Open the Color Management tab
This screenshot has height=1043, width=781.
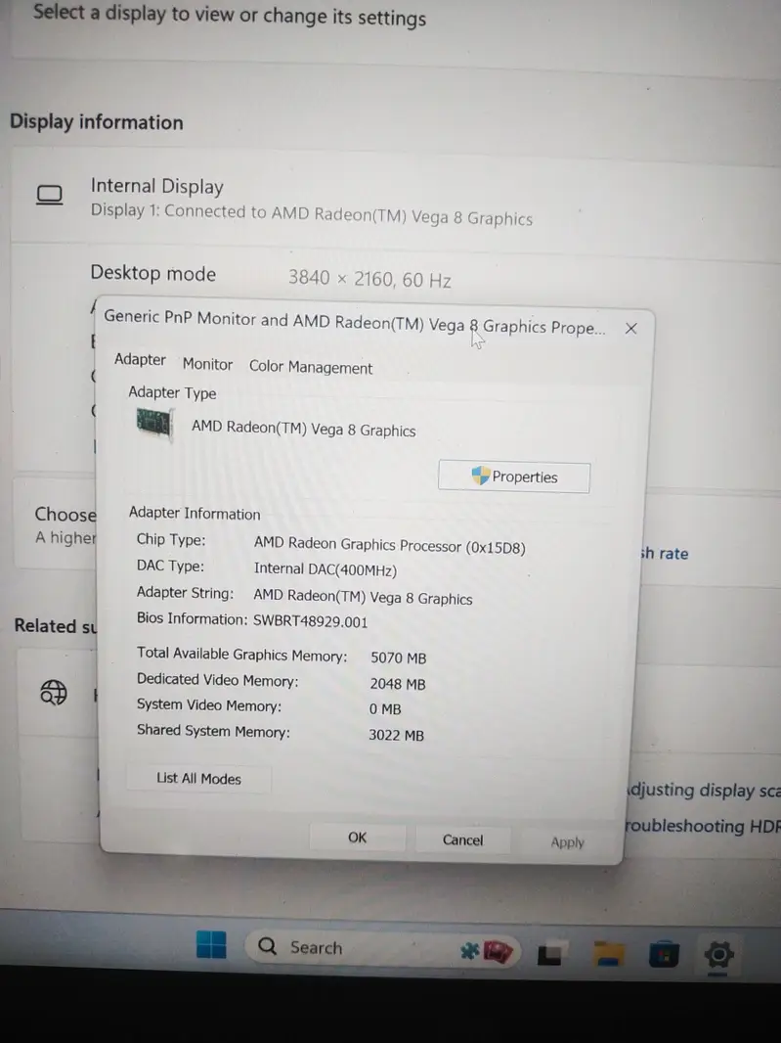[311, 368]
